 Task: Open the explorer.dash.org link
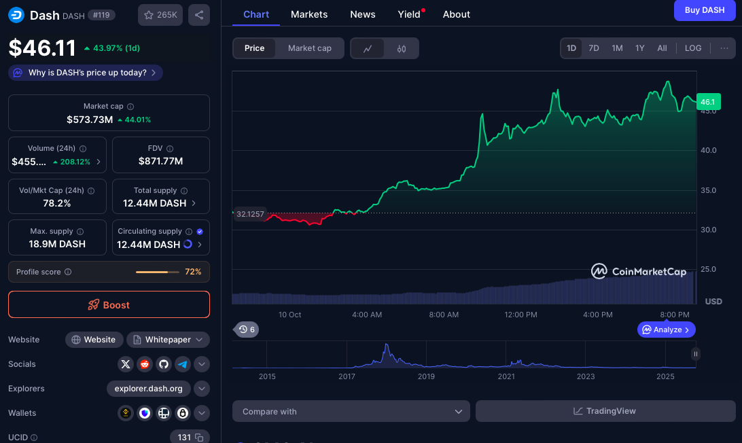pos(148,389)
